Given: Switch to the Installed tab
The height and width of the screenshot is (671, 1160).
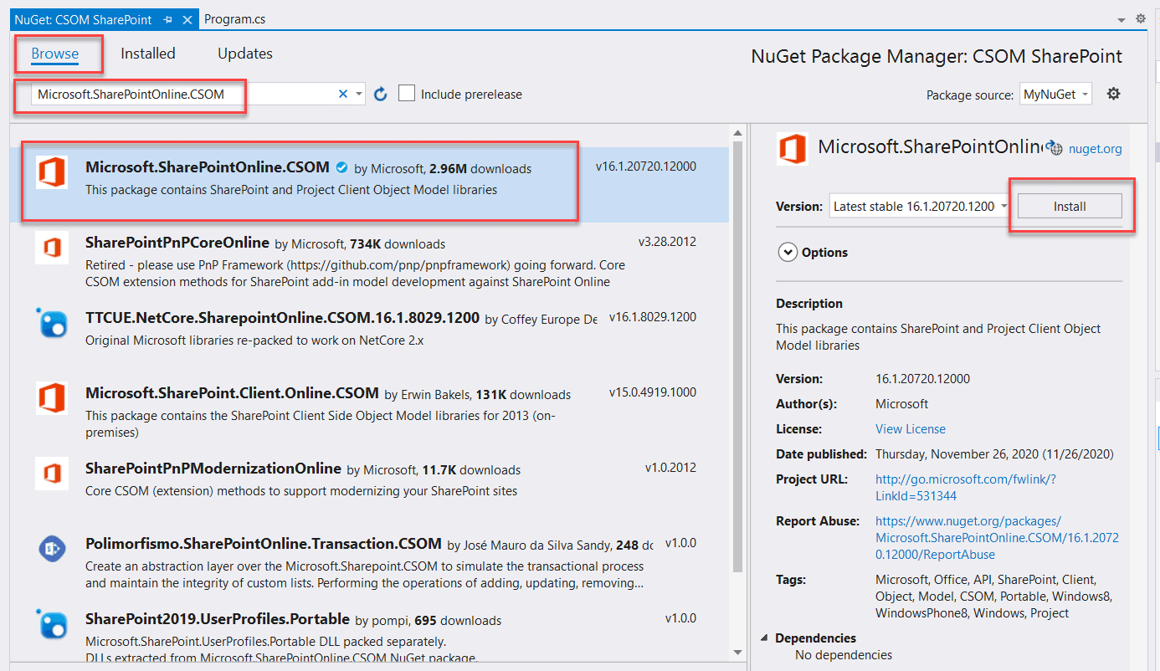Looking at the screenshot, I should click(x=148, y=53).
